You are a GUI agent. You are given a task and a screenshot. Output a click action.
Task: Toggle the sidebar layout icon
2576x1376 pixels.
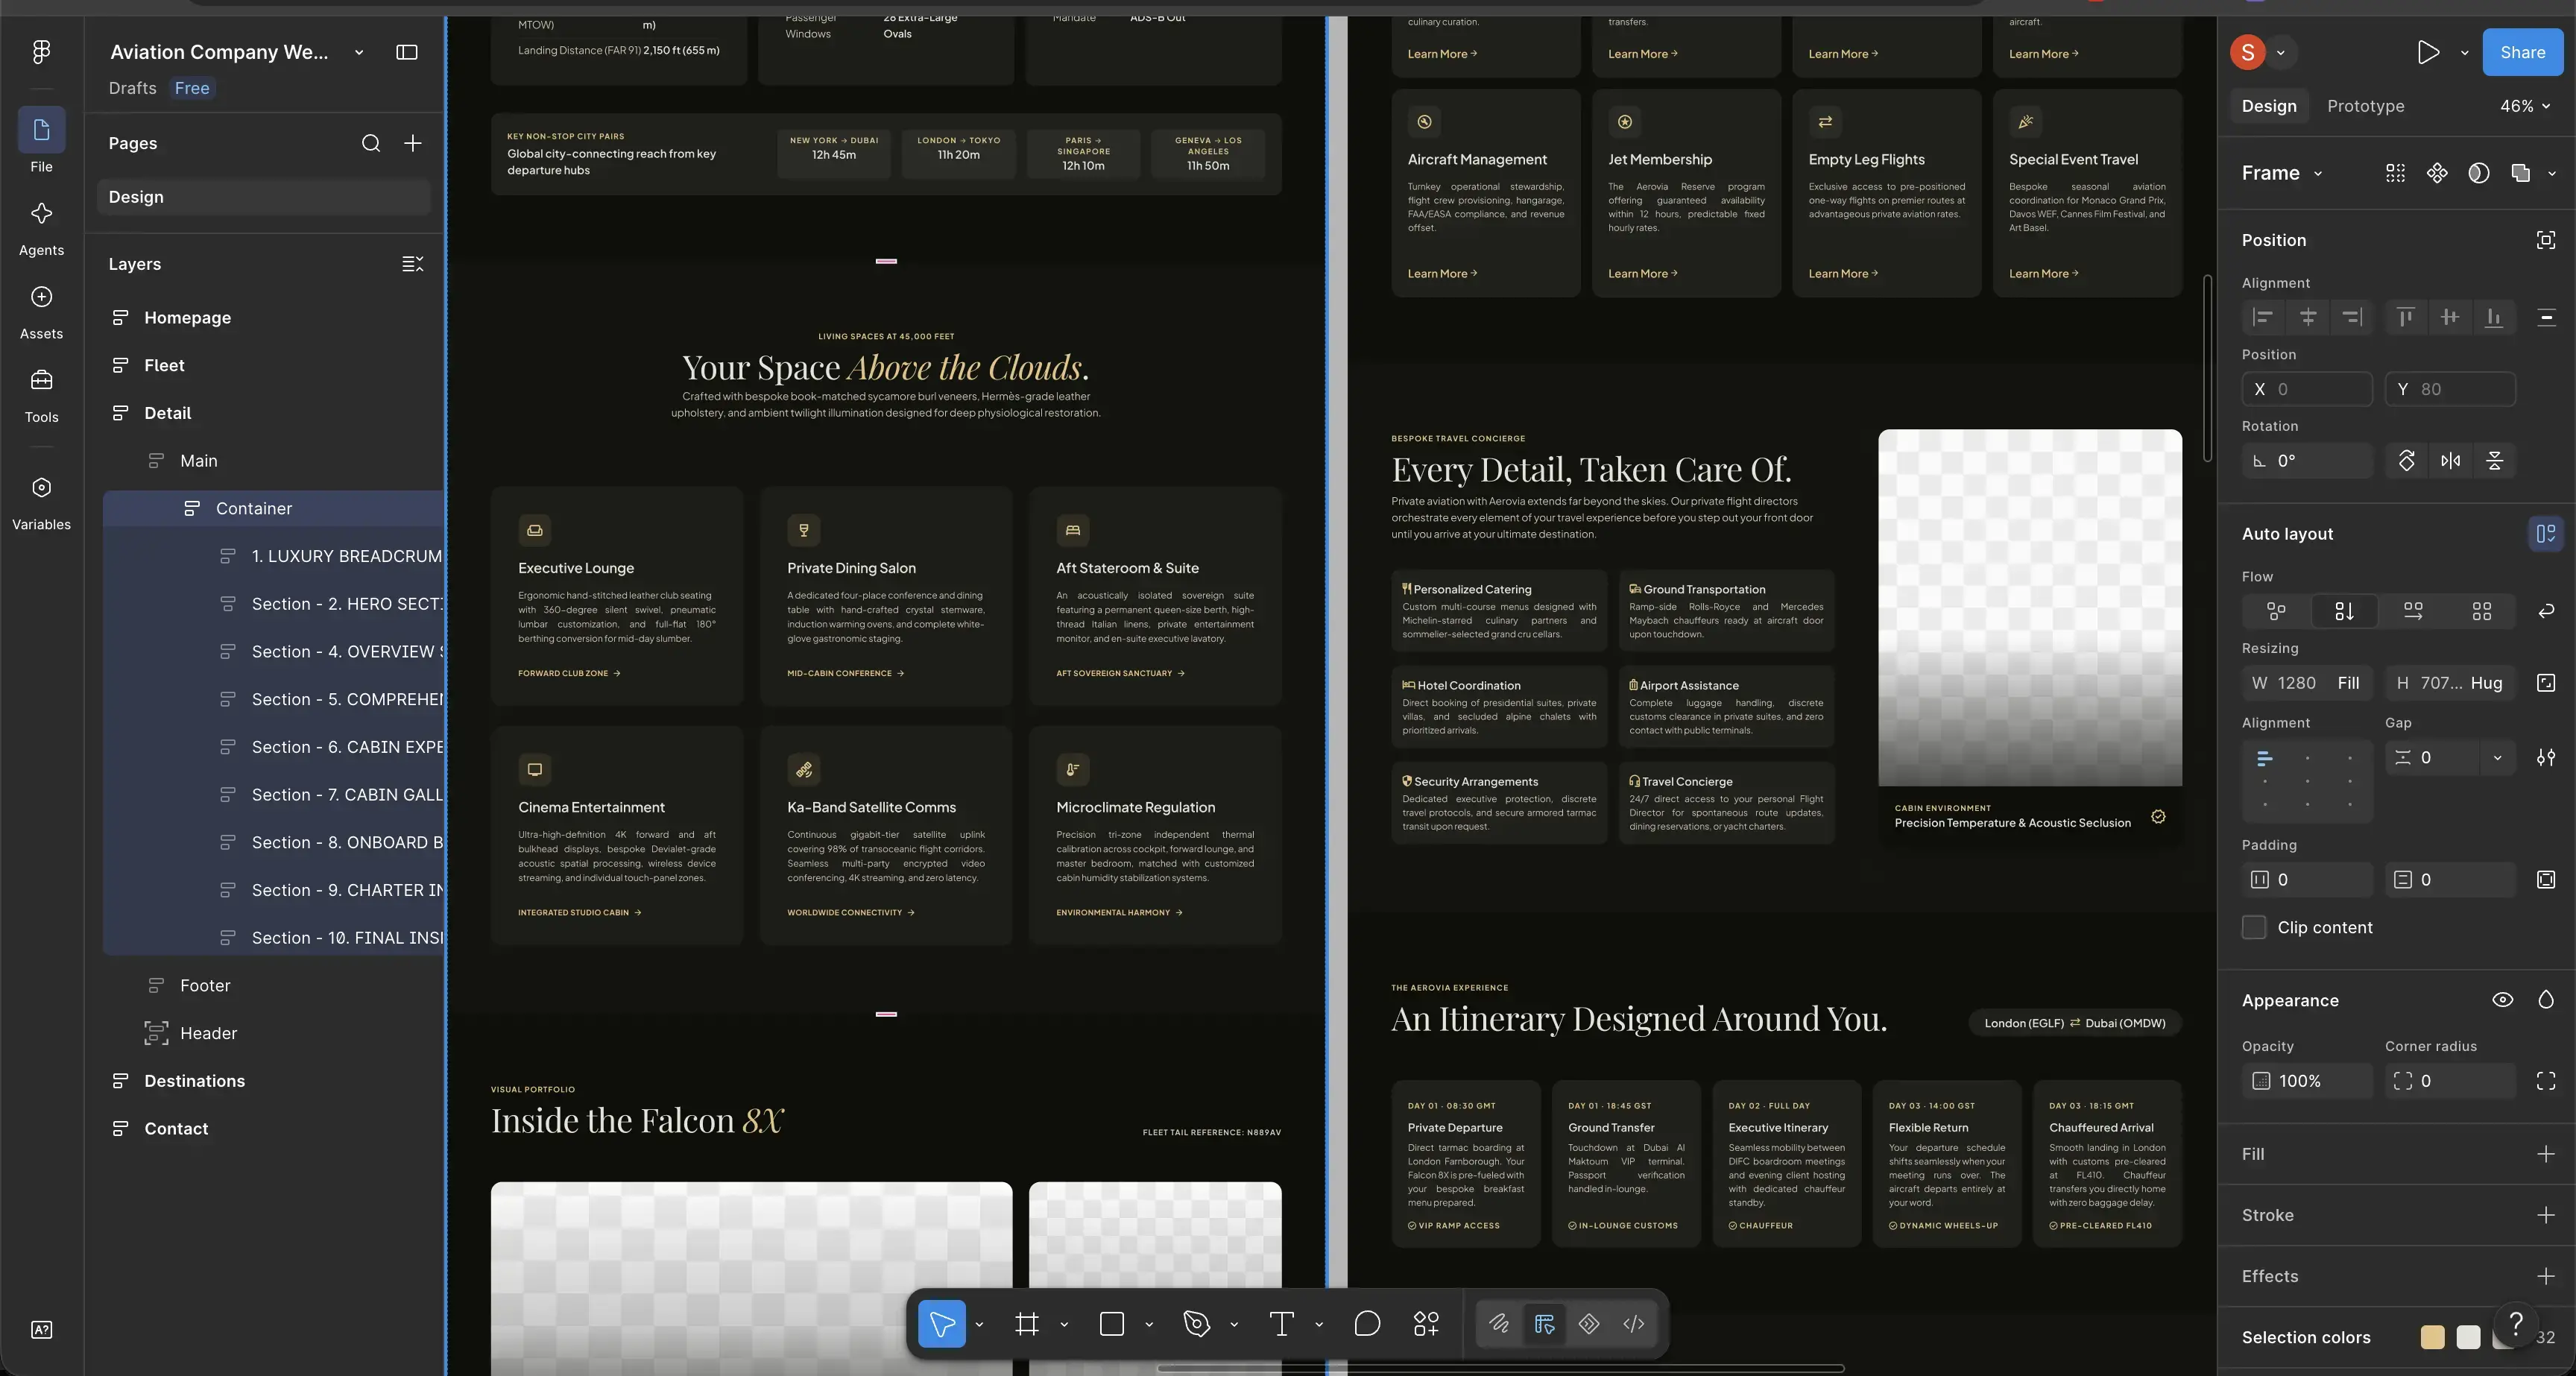407,52
